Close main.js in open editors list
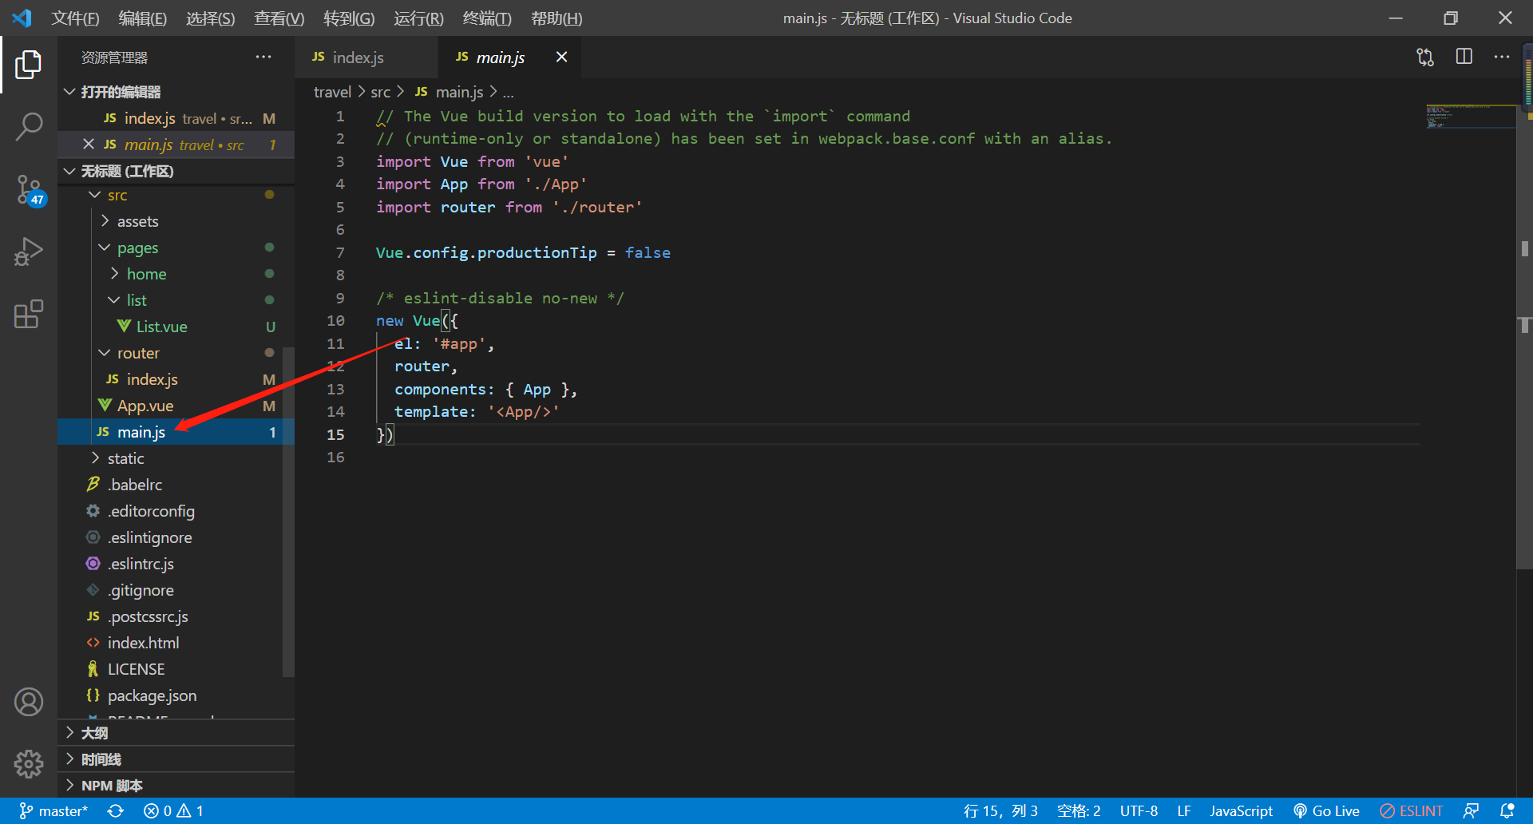 point(89,145)
